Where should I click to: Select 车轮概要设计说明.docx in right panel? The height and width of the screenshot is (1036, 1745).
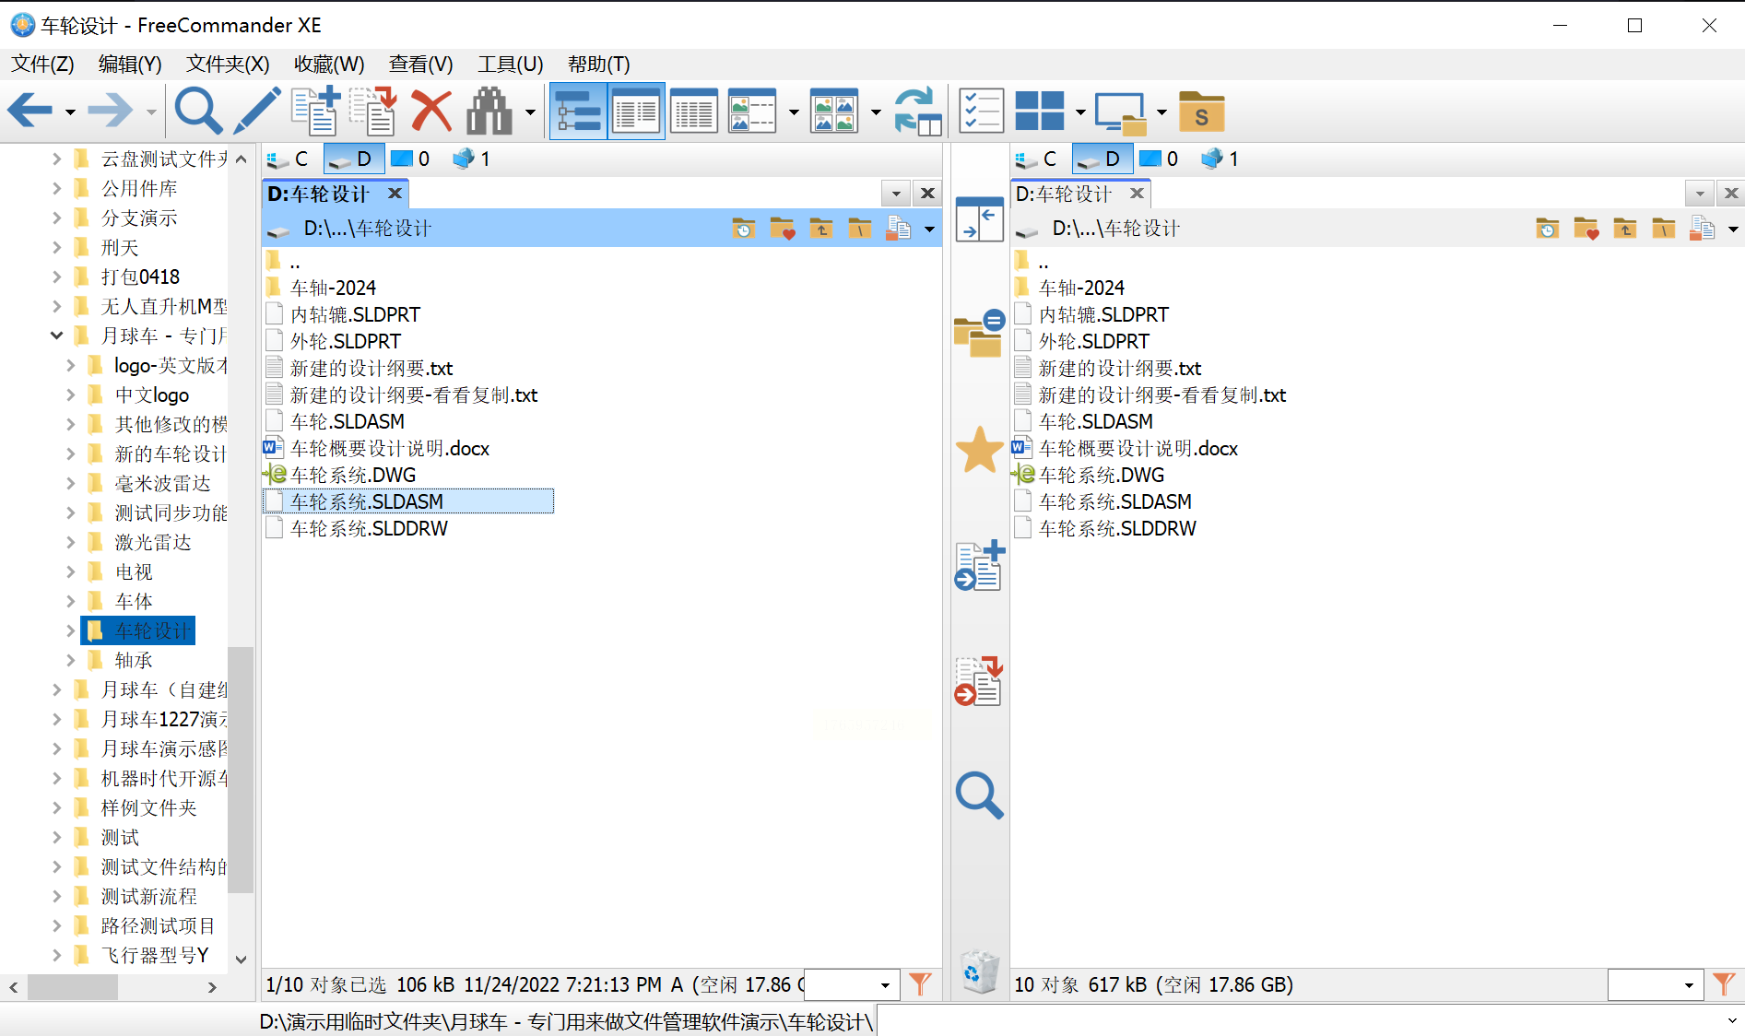(x=1138, y=448)
